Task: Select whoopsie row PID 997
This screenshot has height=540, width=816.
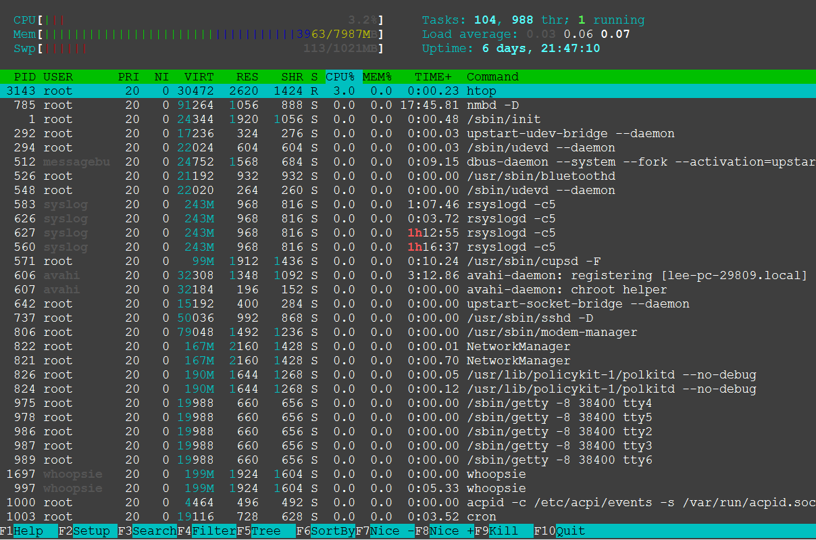Action: click(408, 489)
